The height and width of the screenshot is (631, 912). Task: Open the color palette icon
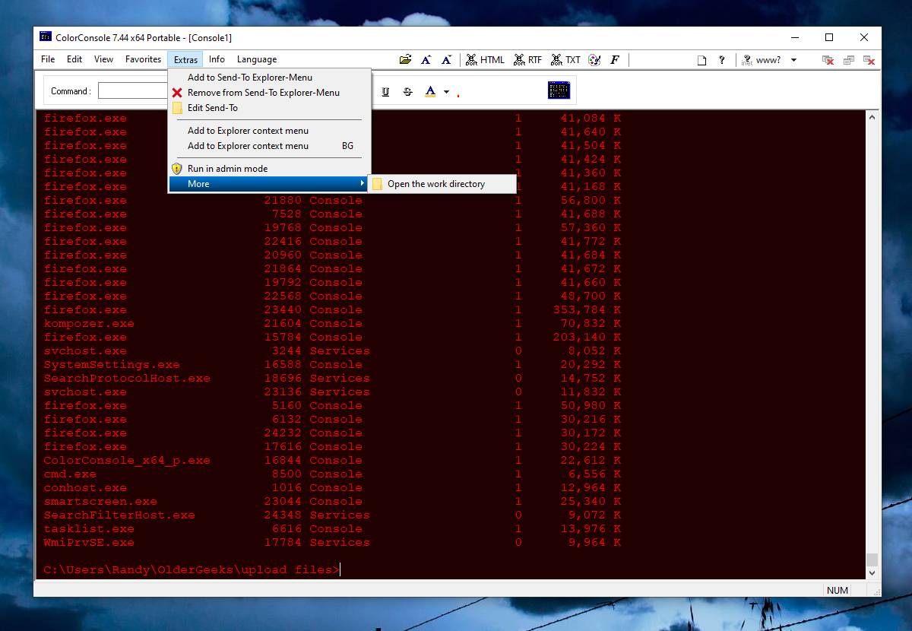click(x=595, y=59)
